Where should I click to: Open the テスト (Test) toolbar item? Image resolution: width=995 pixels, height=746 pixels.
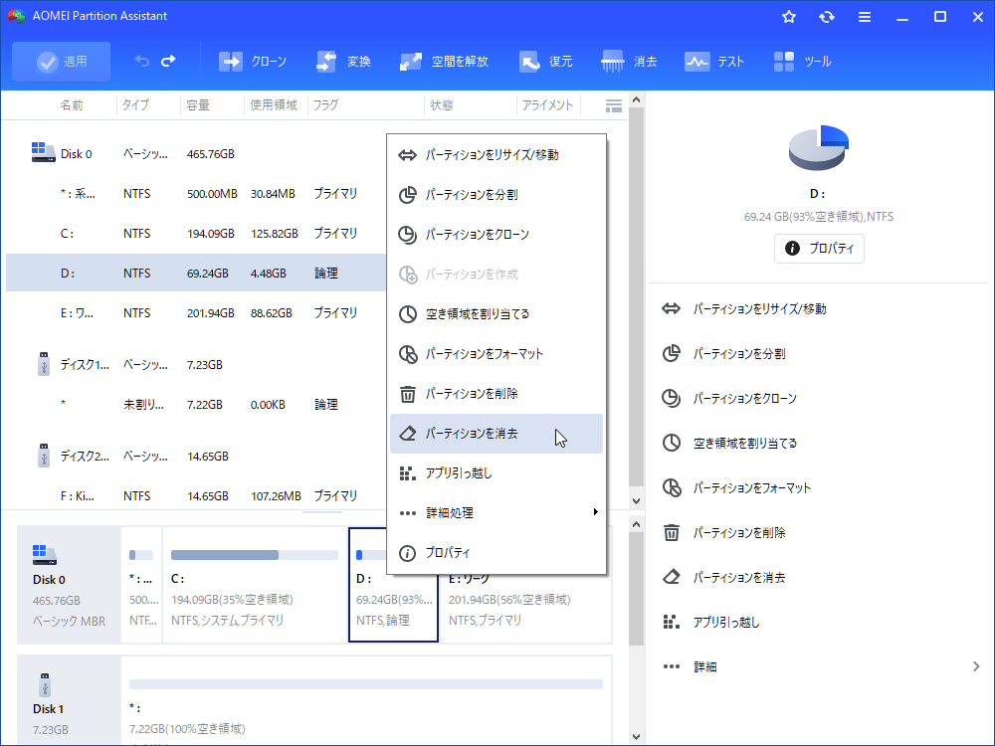[713, 62]
